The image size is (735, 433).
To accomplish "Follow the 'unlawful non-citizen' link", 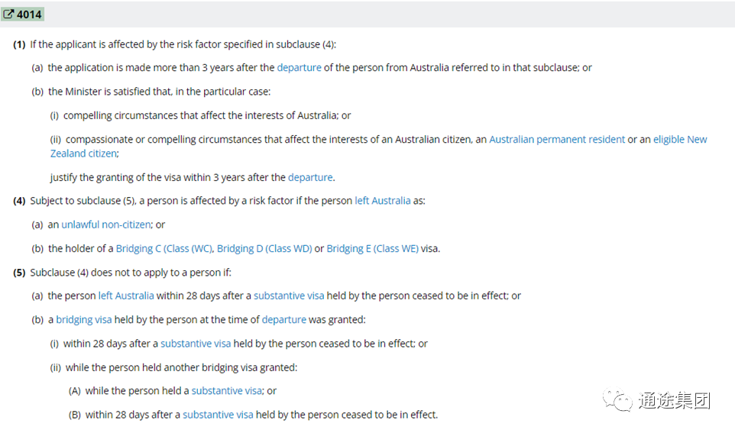I will tap(106, 225).
